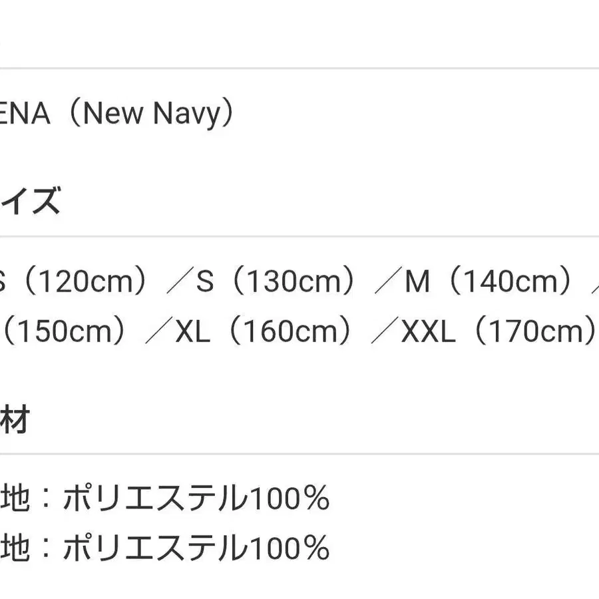Click the "地" character on the lower material line
Screen dimensions: 599x599
[x=15, y=548]
